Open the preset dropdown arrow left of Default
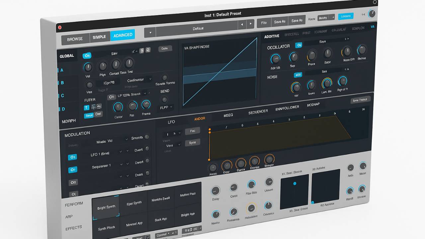 coord(150,33)
